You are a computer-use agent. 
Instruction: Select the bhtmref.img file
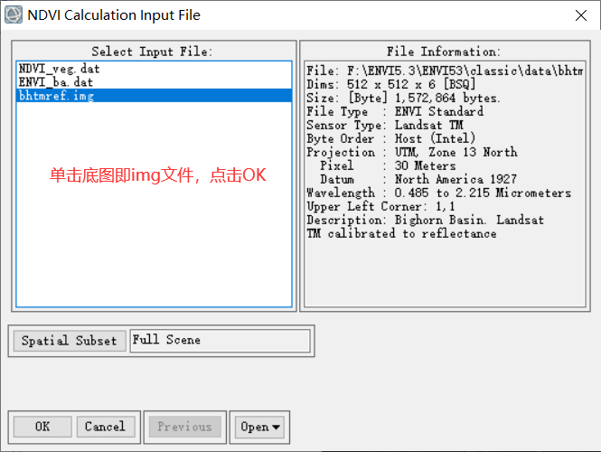click(x=154, y=96)
